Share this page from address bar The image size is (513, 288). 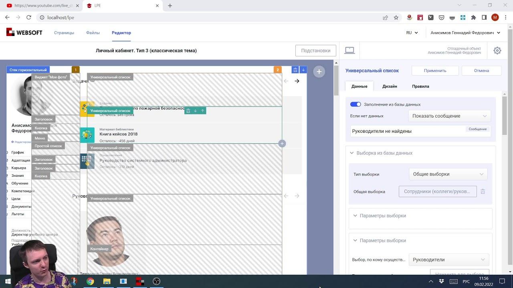point(385,18)
